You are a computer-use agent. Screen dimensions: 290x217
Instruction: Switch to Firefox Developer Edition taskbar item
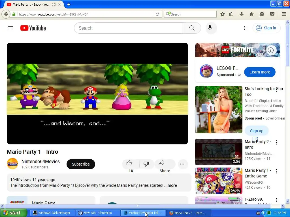coord(143,213)
